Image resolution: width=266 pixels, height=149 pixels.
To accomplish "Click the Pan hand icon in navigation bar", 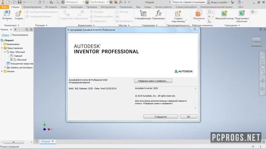I will [x=262, y=66].
